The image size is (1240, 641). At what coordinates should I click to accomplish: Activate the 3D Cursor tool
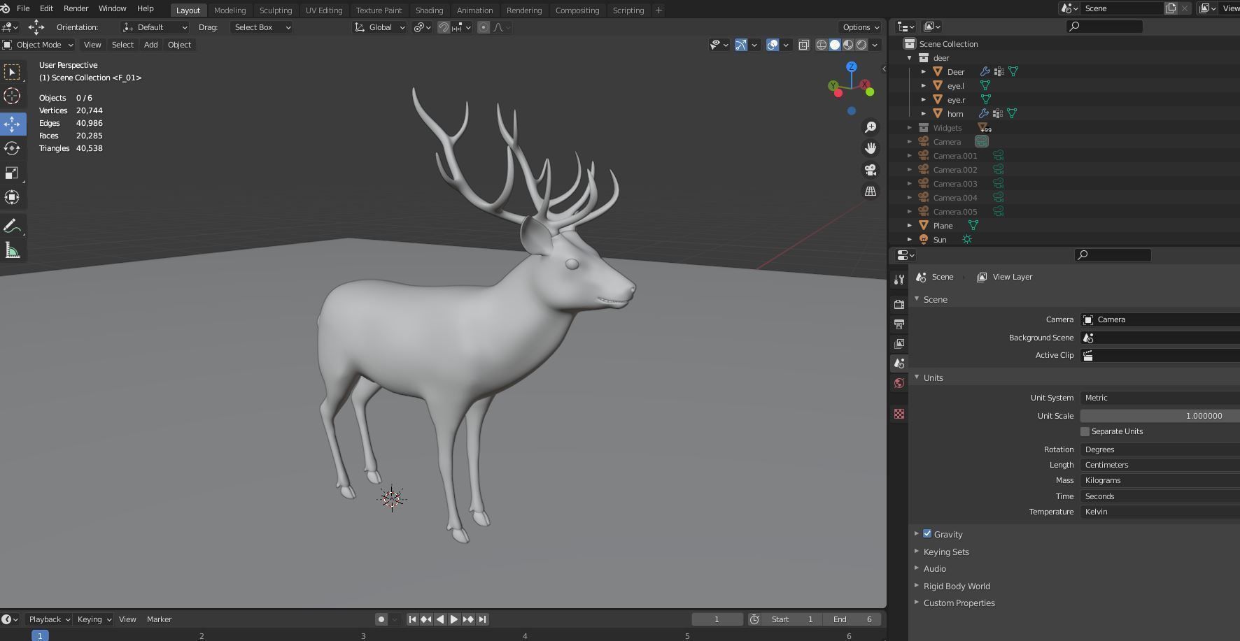tap(12, 96)
